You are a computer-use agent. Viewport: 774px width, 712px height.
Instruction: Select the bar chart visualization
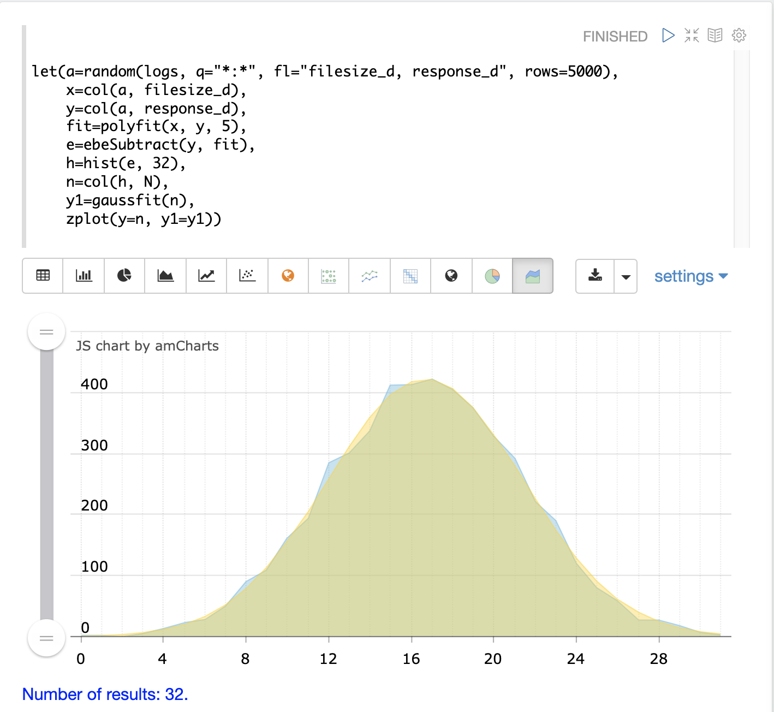pyautogui.click(x=84, y=276)
